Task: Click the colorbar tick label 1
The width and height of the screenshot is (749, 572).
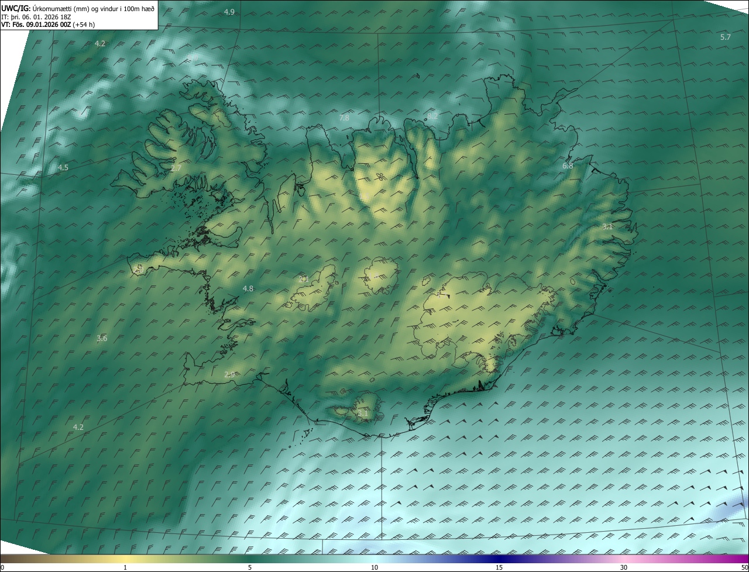Action: coord(125,568)
